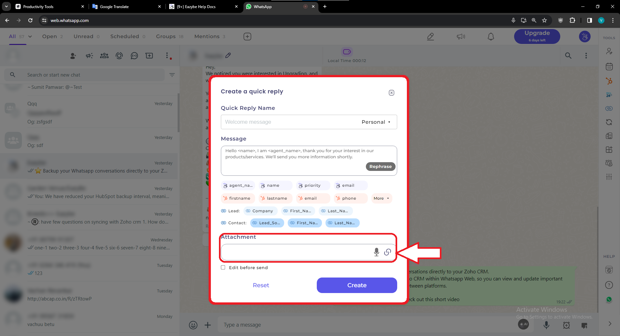This screenshot has width=620, height=336.
Task: Open the HubSpot tool in right sidebar
Action: pos(609,81)
